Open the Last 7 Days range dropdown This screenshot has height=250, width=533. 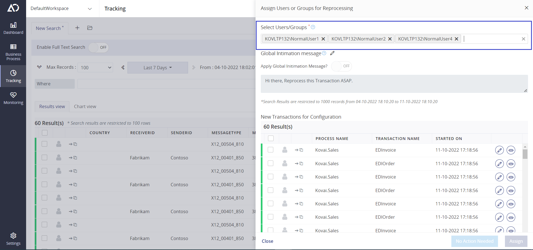coord(158,68)
